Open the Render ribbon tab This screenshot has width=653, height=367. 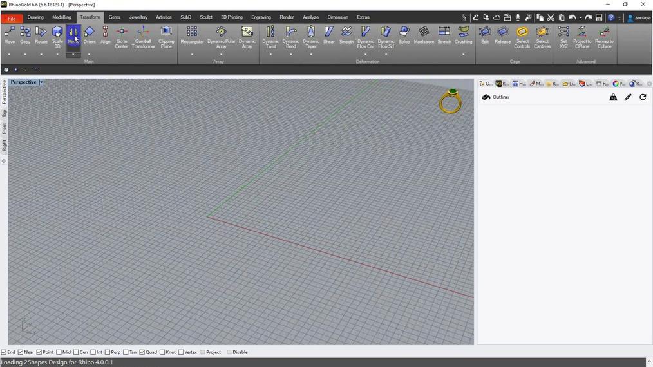(x=287, y=17)
